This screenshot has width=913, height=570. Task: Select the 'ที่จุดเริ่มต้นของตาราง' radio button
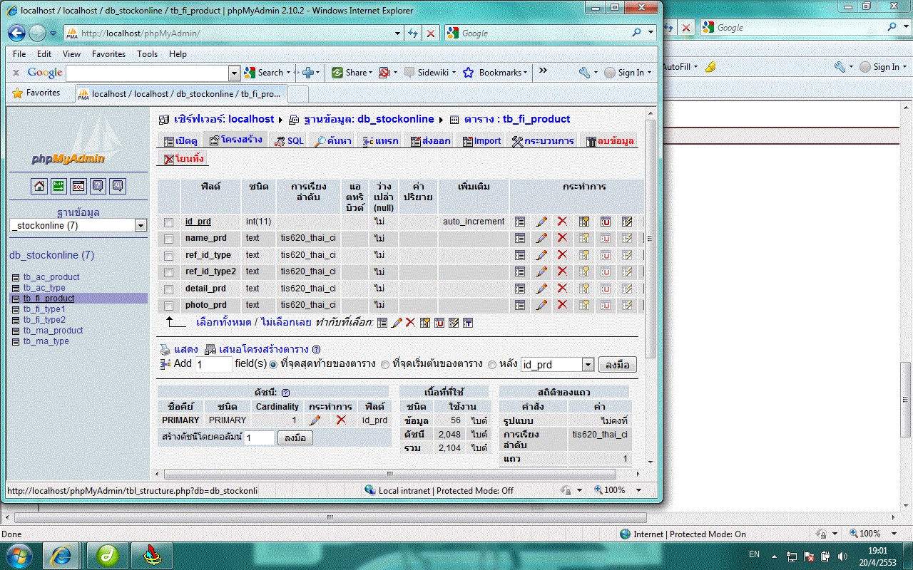click(385, 364)
